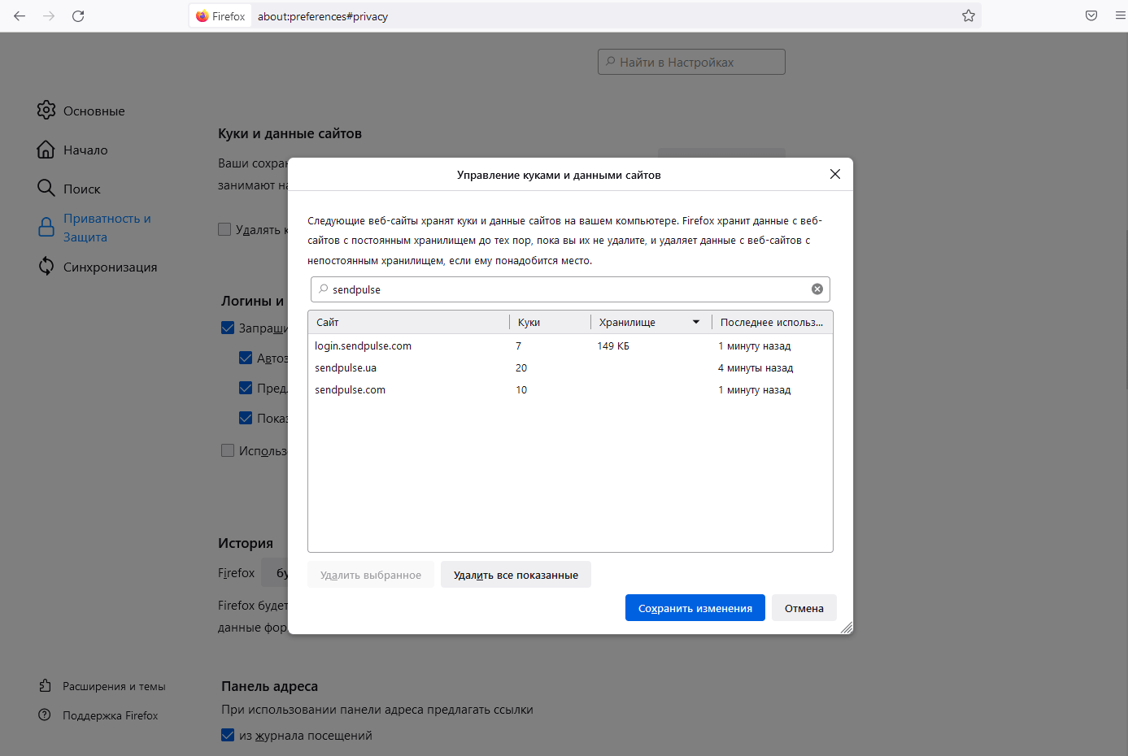Viewport: 1128px width, 756px height.
Task: Click the cookie count 20 cell
Action: point(521,367)
